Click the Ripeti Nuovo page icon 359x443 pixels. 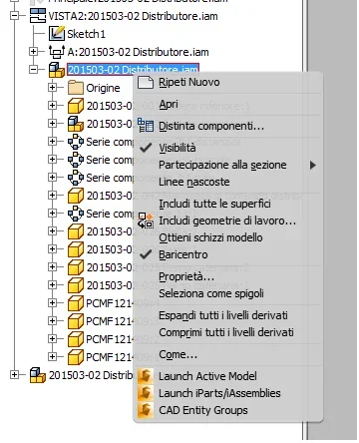coord(146,82)
